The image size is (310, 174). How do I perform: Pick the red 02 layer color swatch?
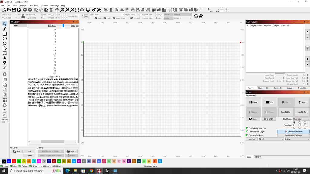(x=14, y=161)
